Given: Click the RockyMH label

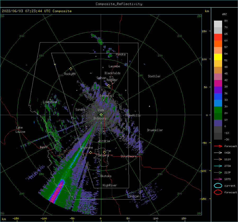Looking at the screenshot, I should [x=70, y=74].
